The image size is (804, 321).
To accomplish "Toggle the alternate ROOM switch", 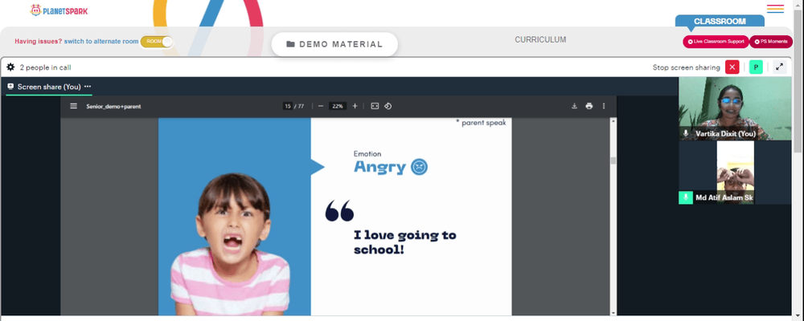I will click(157, 42).
